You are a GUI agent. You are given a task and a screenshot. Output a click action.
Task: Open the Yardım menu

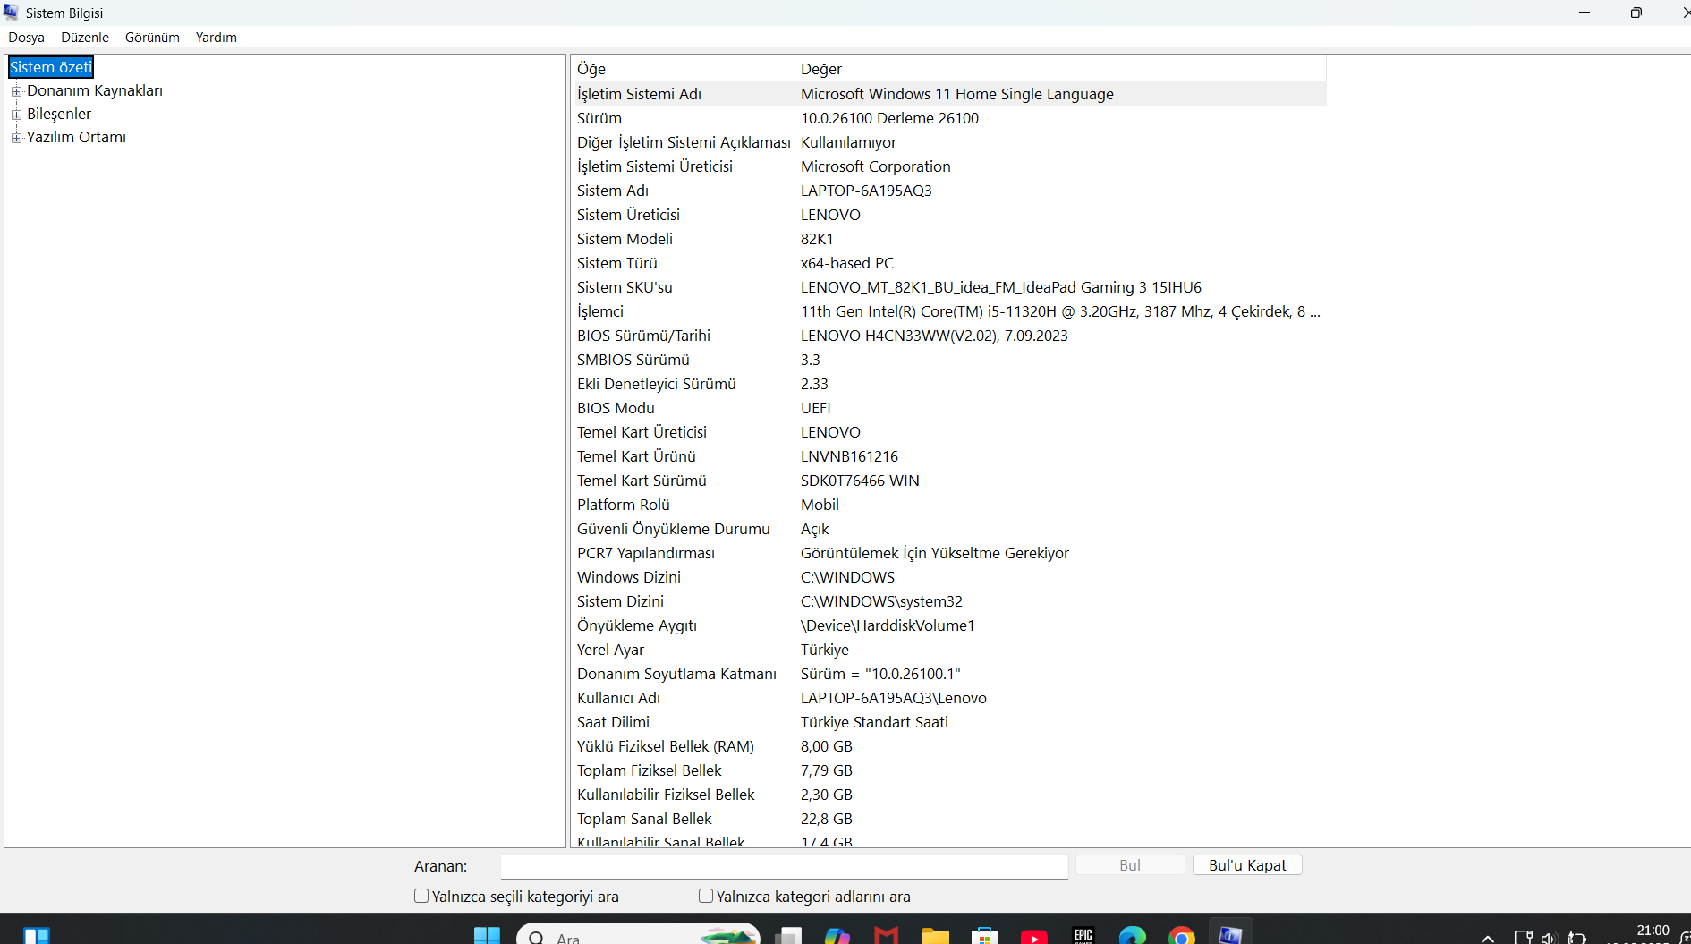pyautogui.click(x=217, y=38)
